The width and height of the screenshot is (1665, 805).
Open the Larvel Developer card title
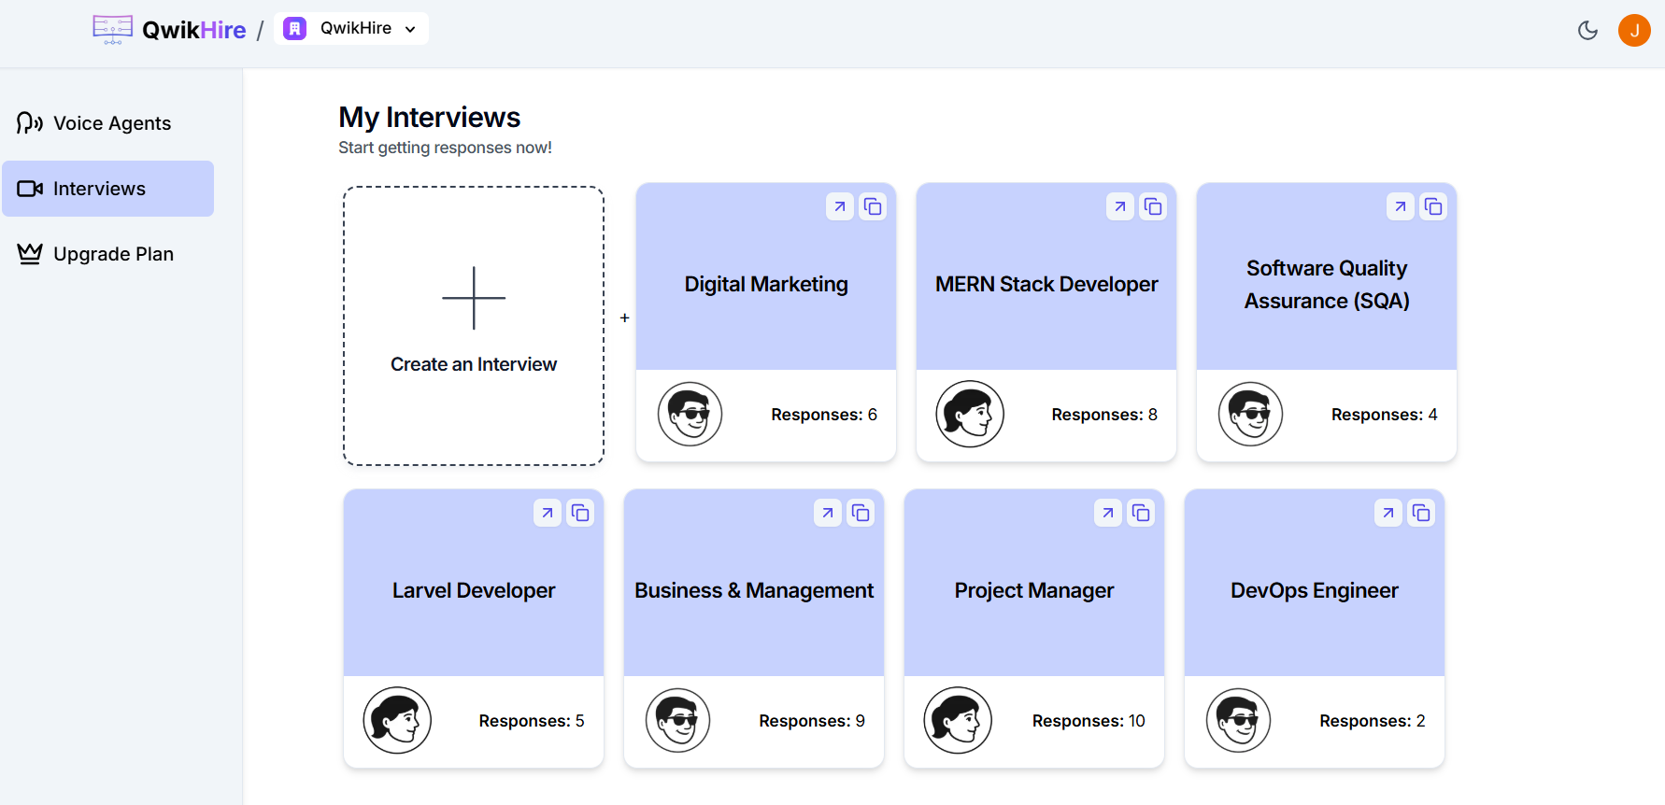[474, 590]
